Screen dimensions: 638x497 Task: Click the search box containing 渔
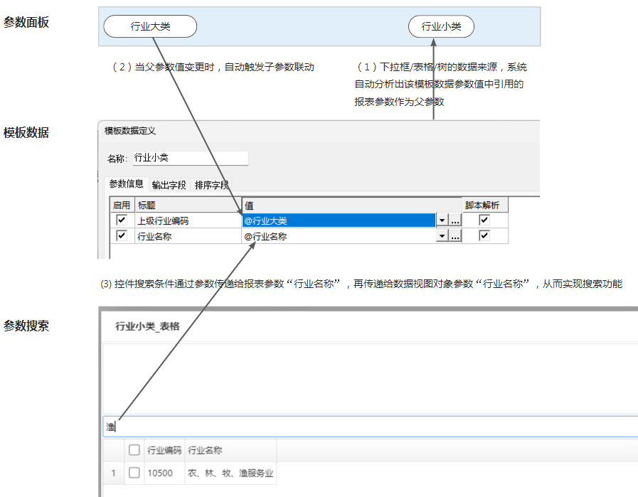(x=370, y=427)
